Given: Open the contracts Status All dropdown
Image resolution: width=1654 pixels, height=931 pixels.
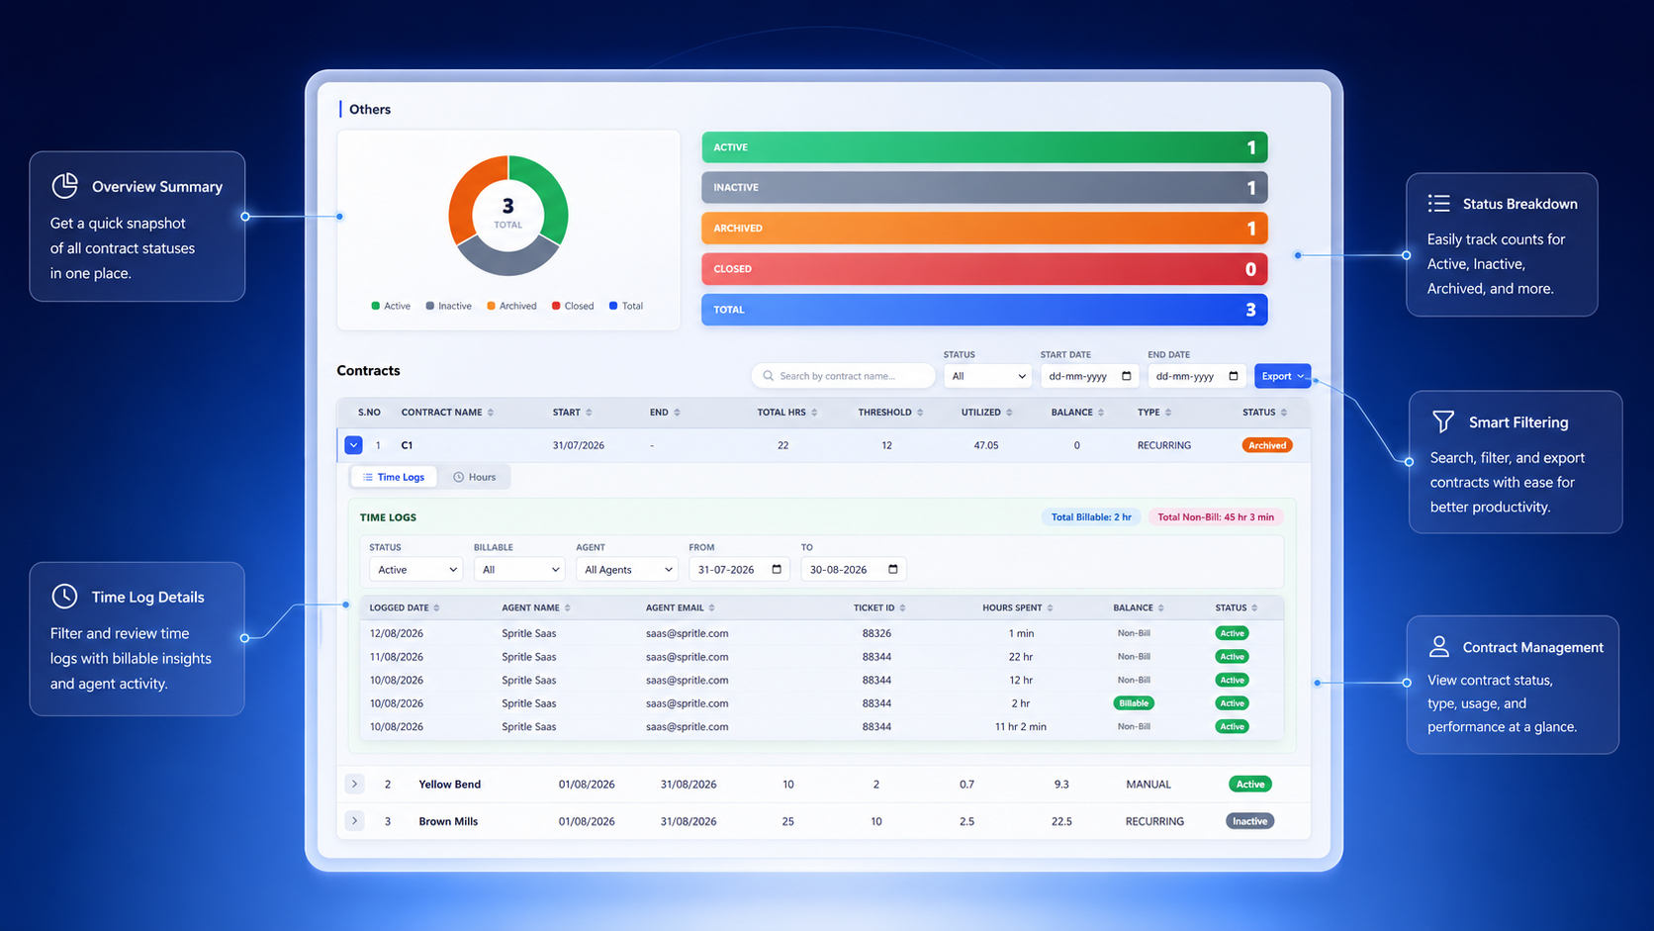Looking at the screenshot, I should click(987, 376).
